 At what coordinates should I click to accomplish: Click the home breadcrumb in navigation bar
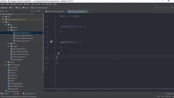point(26,8)
